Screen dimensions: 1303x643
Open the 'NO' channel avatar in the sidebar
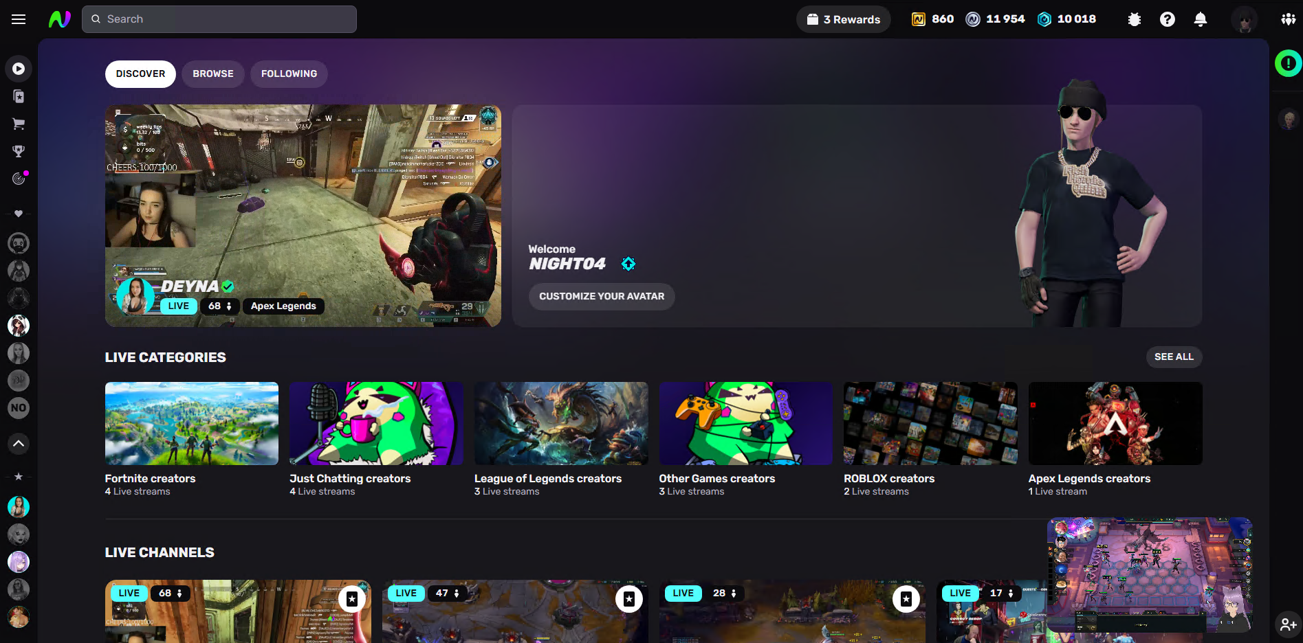(x=19, y=408)
